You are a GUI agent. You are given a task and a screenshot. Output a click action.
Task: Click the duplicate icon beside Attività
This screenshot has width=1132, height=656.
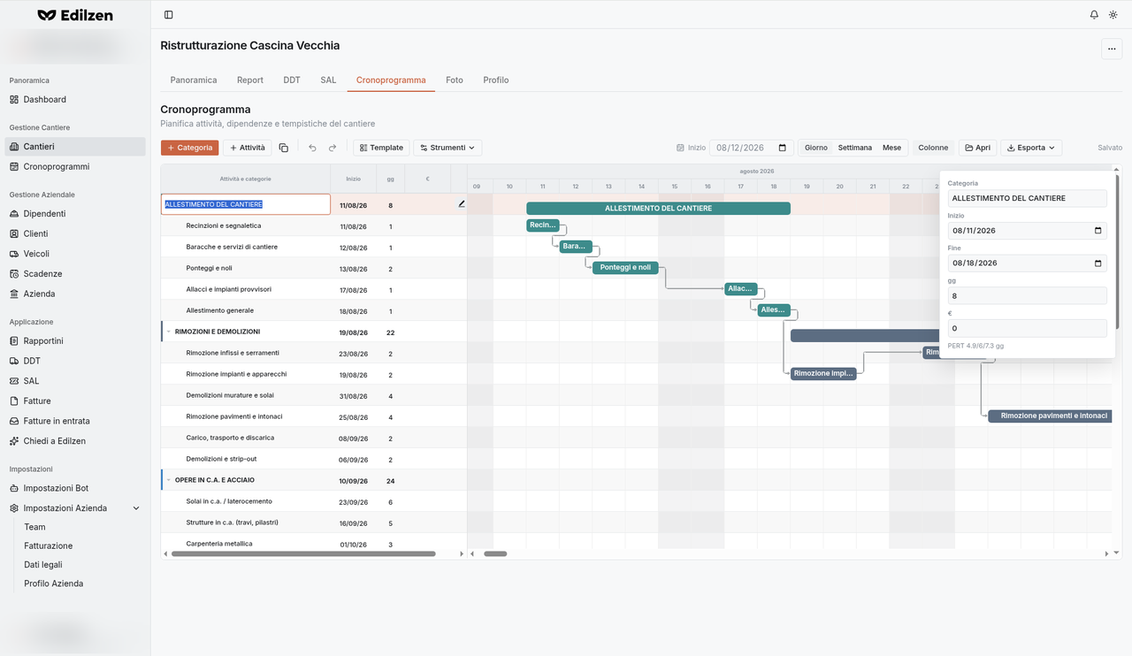pyautogui.click(x=283, y=148)
